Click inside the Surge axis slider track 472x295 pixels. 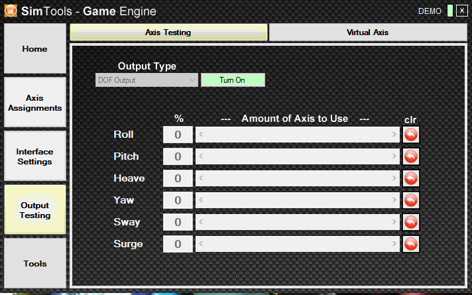point(298,244)
